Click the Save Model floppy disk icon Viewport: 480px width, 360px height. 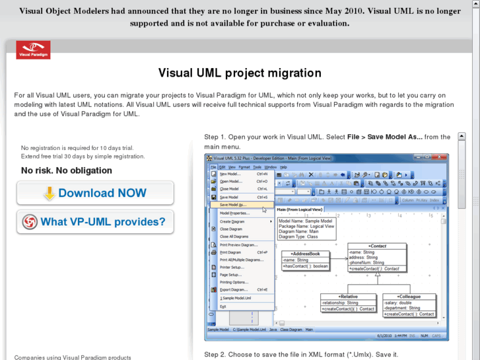pyautogui.click(x=214, y=198)
